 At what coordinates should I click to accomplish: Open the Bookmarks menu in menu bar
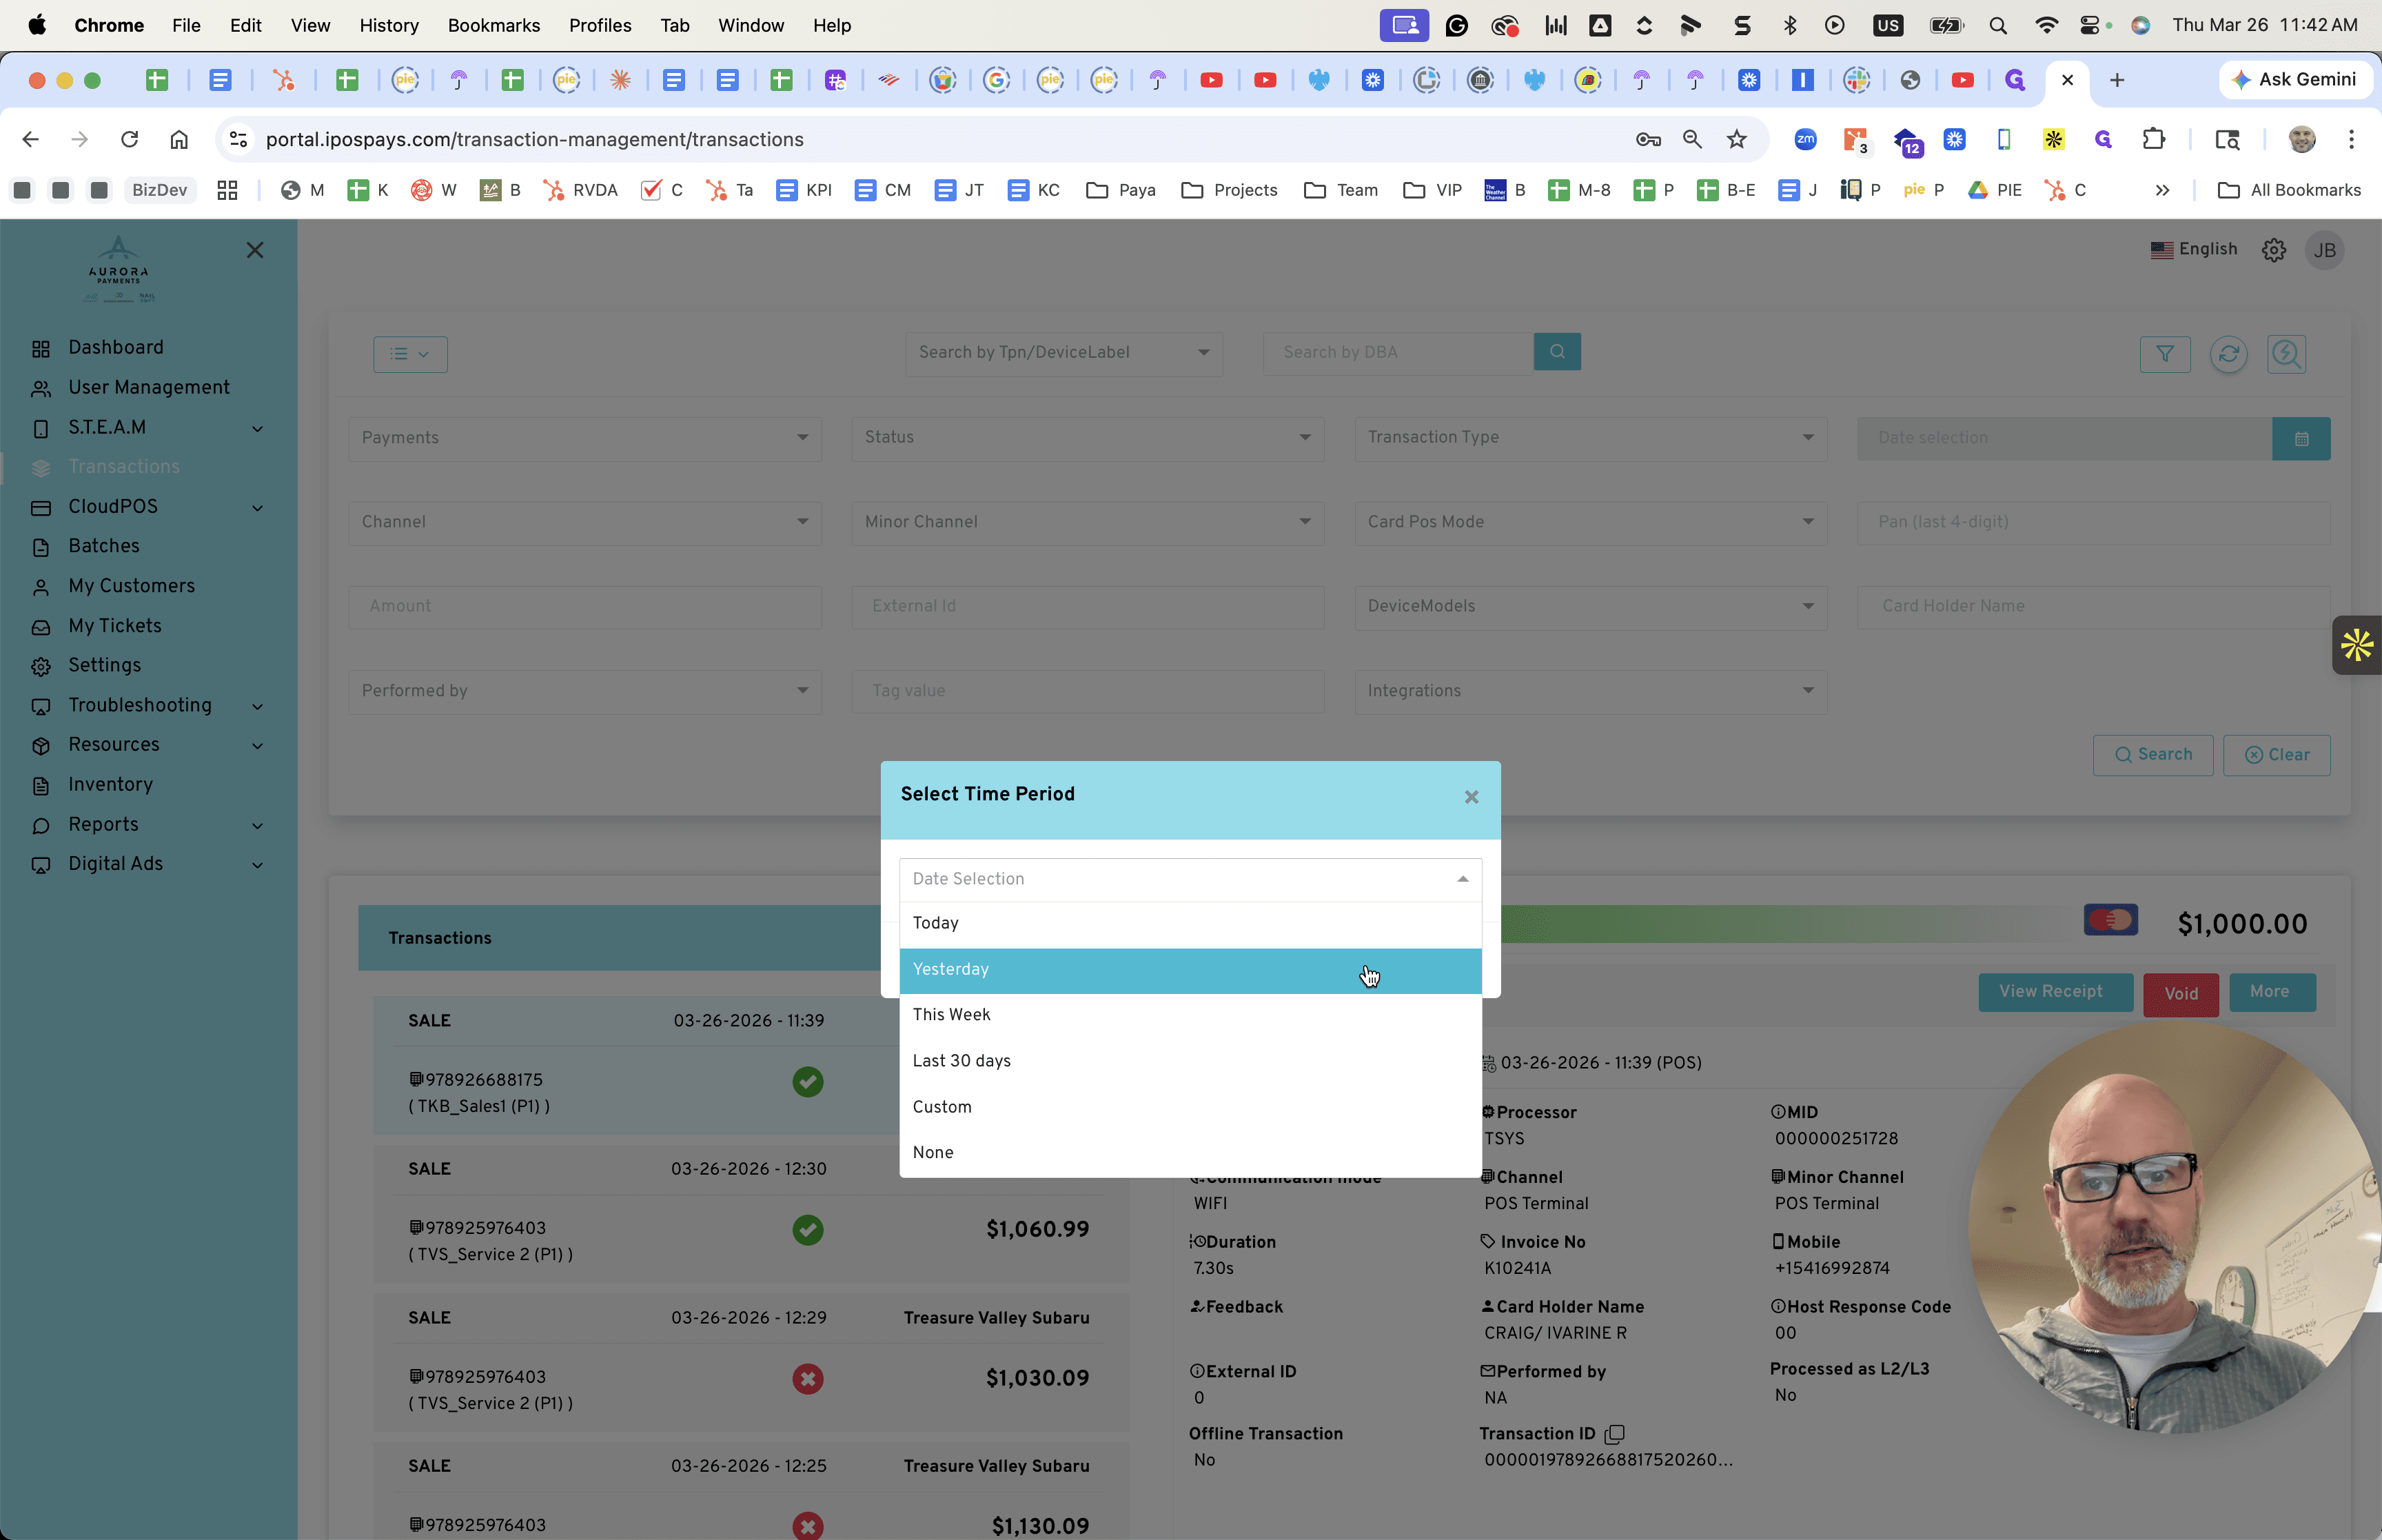tap(493, 25)
